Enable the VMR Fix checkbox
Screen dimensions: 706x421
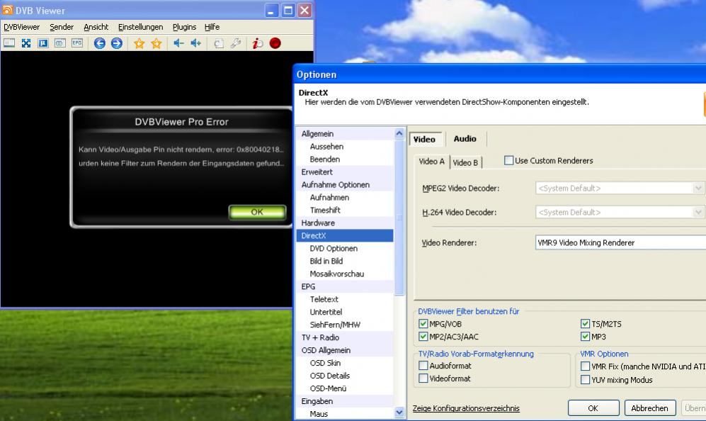(586, 366)
